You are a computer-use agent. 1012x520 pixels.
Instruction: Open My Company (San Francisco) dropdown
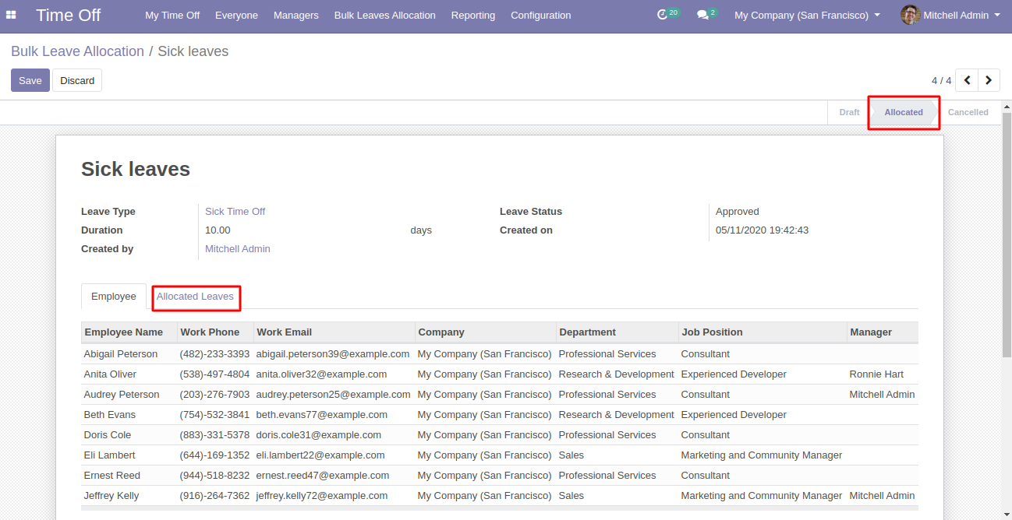pos(807,16)
